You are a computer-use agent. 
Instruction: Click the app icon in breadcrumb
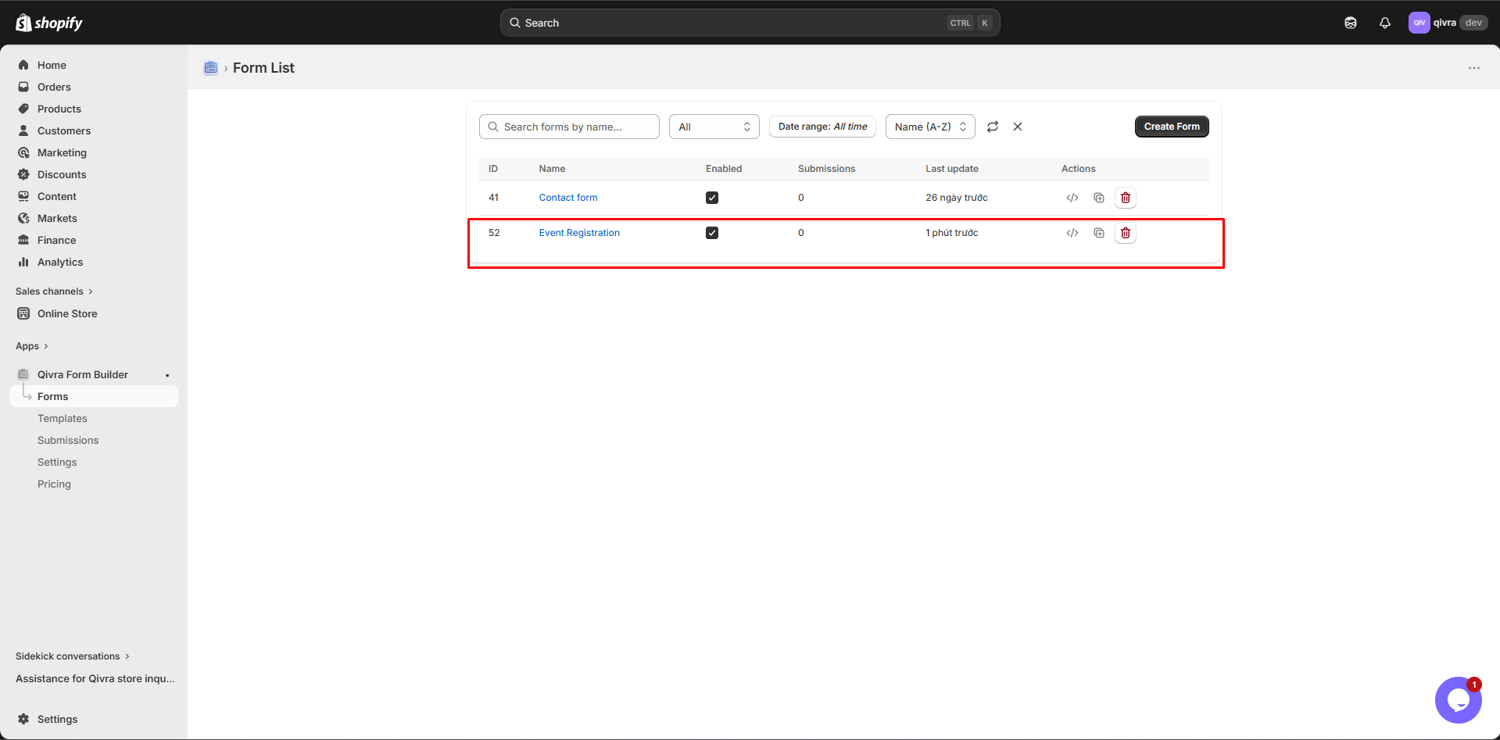tap(211, 68)
